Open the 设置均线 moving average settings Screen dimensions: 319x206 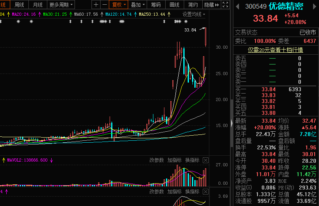(194, 15)
